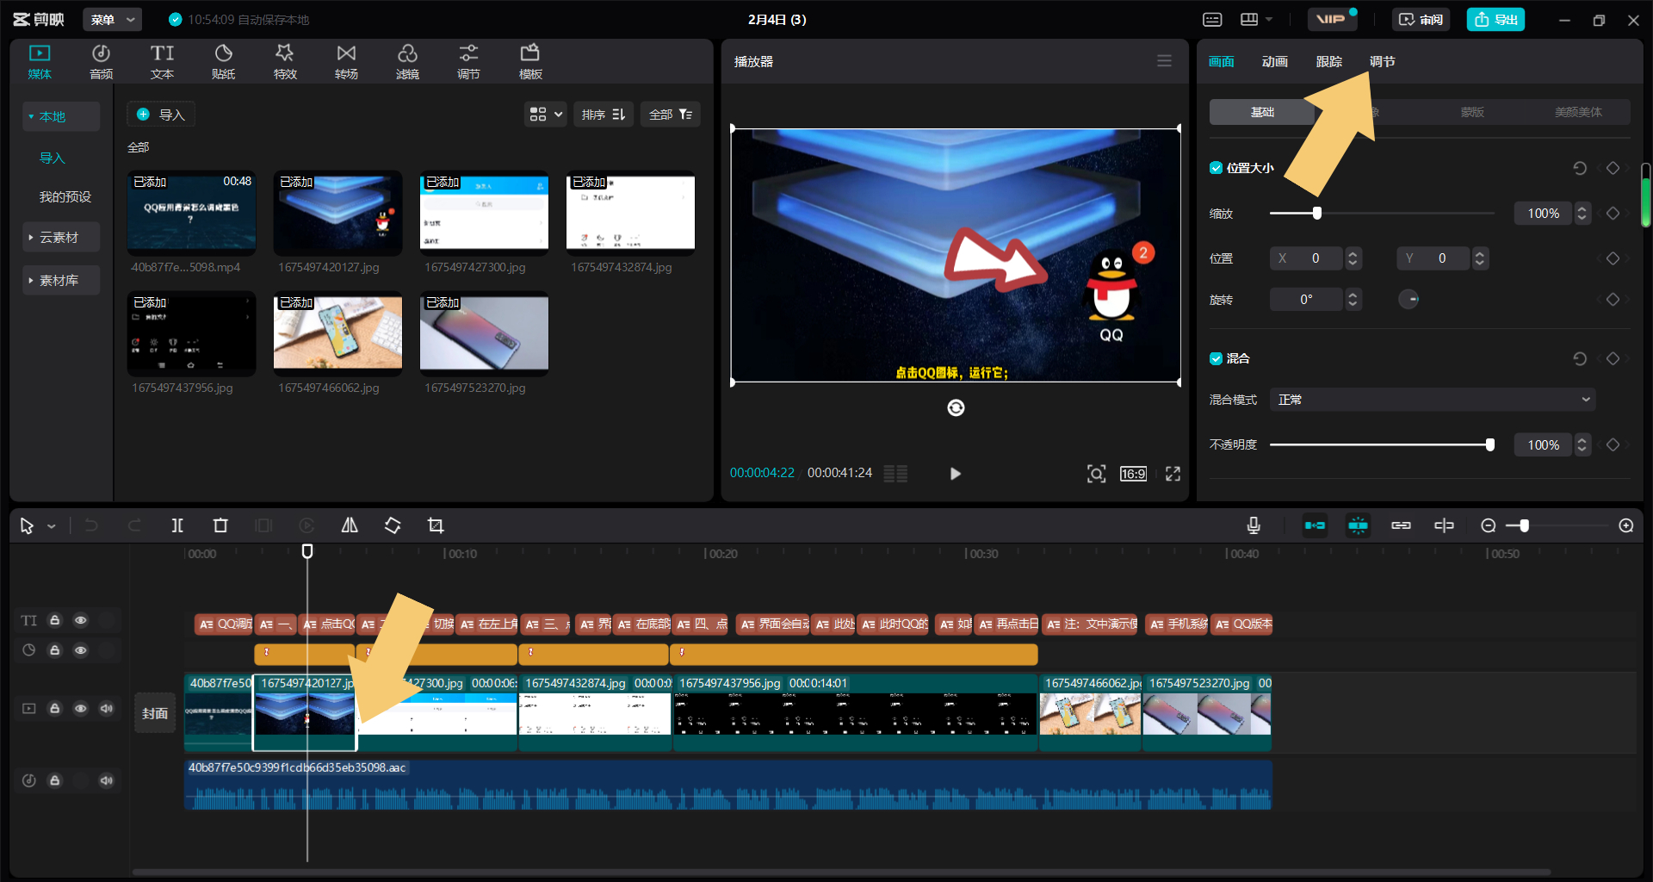Open the 菜单 dropdown menu
Viewport: 1653px width, 882px height.
click(x=113, y=19)
